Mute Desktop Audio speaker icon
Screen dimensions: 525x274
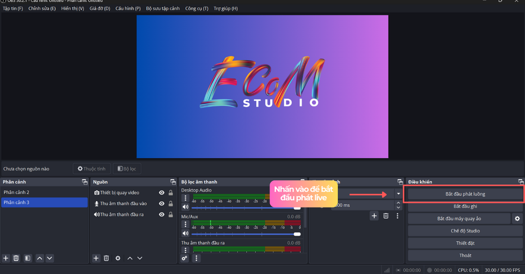tap(186, 207)
